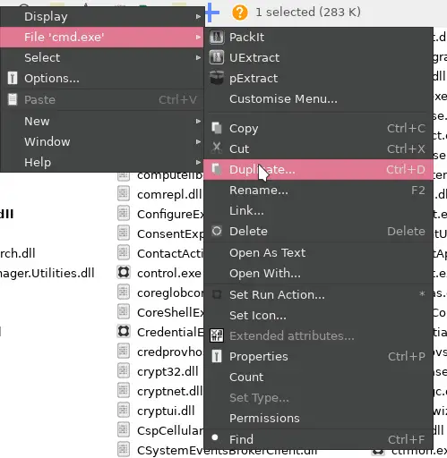Screen dimensions: 447x458
Task: Click the Cut scissors icon
Action: coord(217,148)
